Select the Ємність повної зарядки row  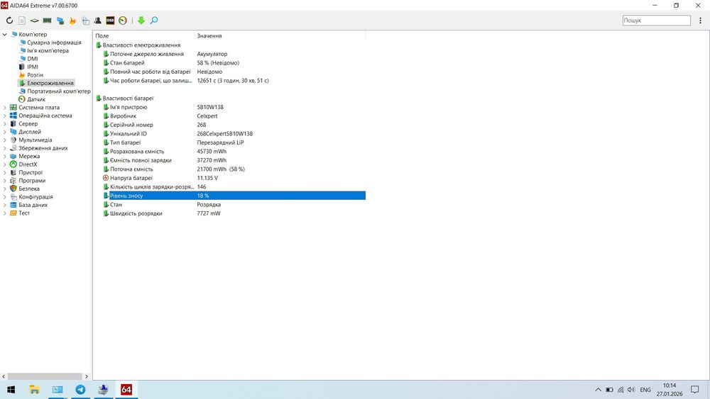[230, 160]
